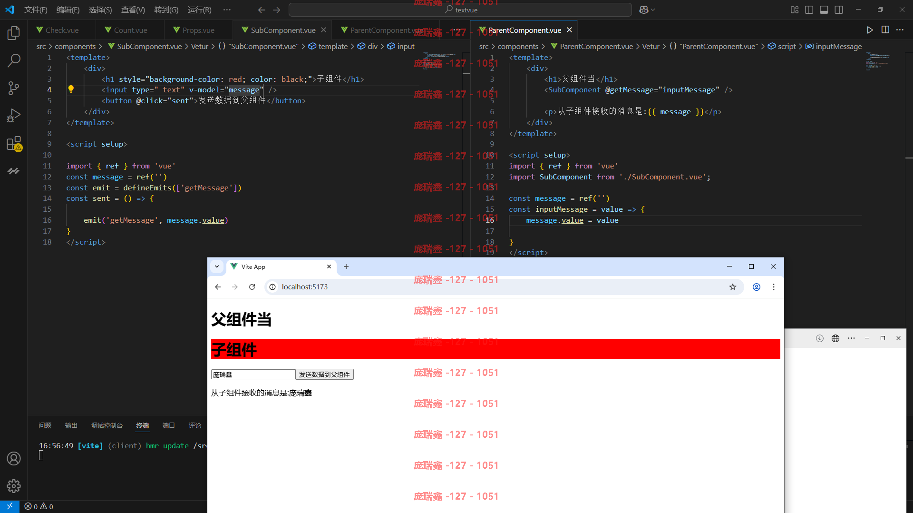Toggle secondary side bar visibility
This screenshot has width=913, height=513.
point(839,10)
